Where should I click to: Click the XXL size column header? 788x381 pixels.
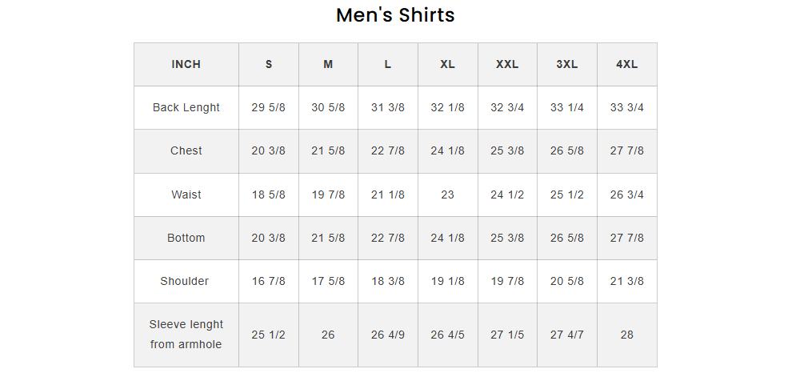click(x=507, y=65)
